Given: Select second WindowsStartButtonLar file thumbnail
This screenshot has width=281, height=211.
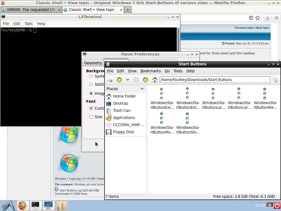Looking at the screenshot, I should click(239, 93).
